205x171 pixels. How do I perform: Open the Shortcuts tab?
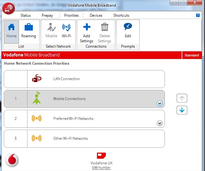(x=121, y=15)
